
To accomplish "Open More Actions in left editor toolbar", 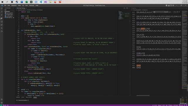I will click(x=129, y=8).
